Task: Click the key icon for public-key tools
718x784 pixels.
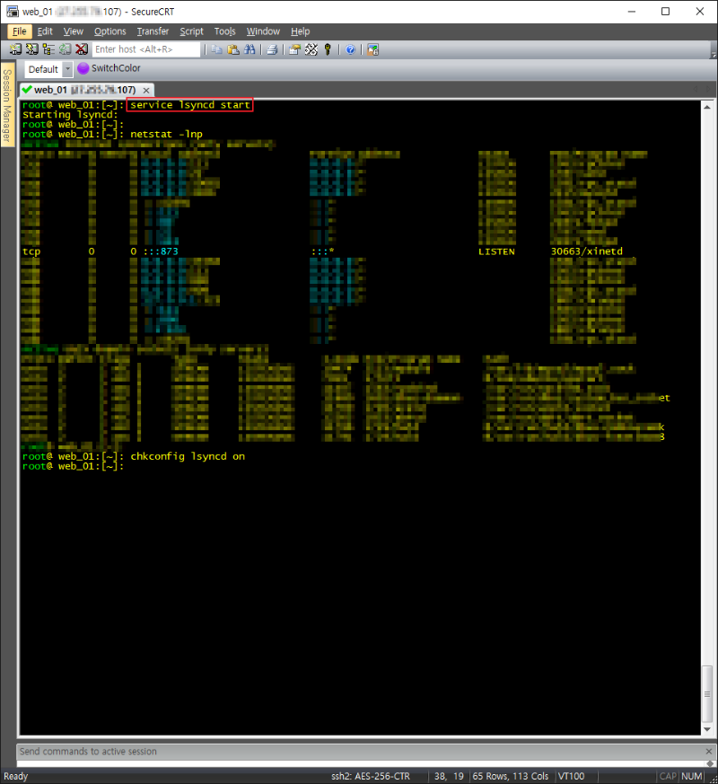Action: pos(328,49)
